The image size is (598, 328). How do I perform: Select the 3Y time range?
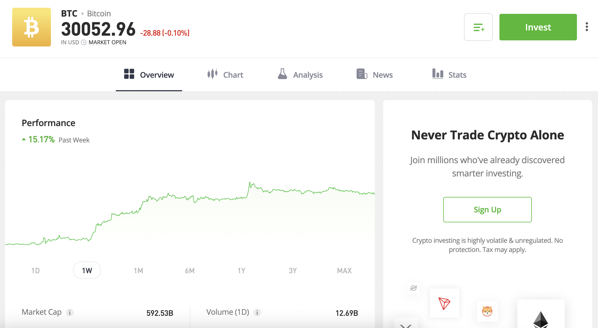click(293, 270)
